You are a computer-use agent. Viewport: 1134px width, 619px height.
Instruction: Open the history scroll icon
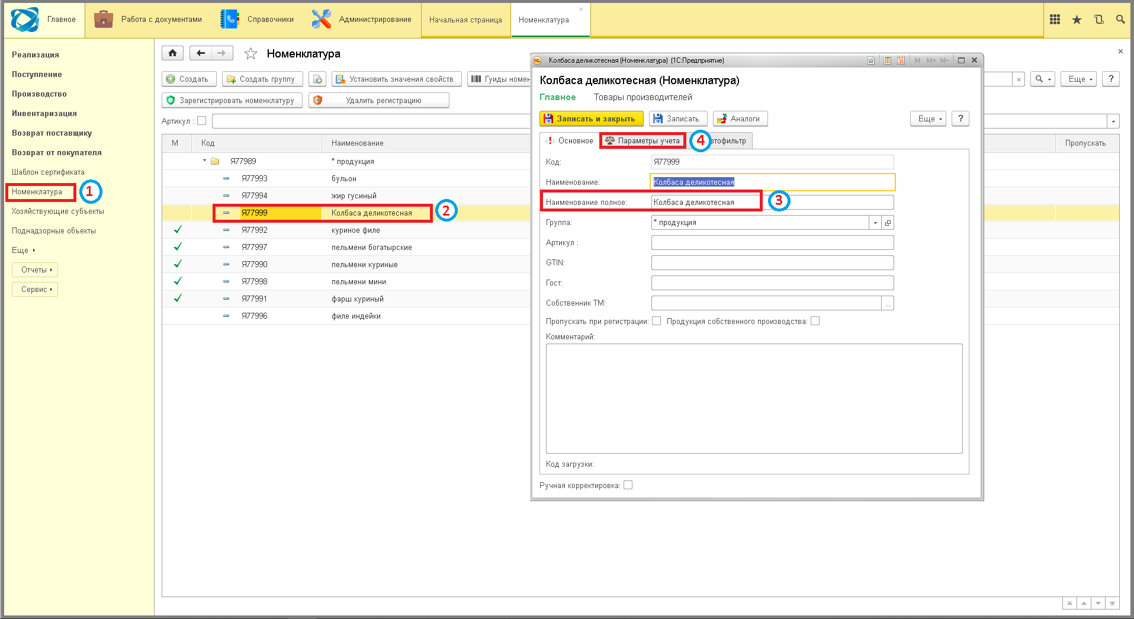click(x=1098, y=20)
